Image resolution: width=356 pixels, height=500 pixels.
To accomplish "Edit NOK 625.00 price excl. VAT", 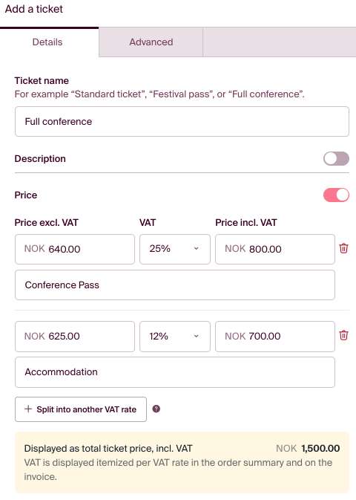I will pyautogui.click(x=75, y=337).
